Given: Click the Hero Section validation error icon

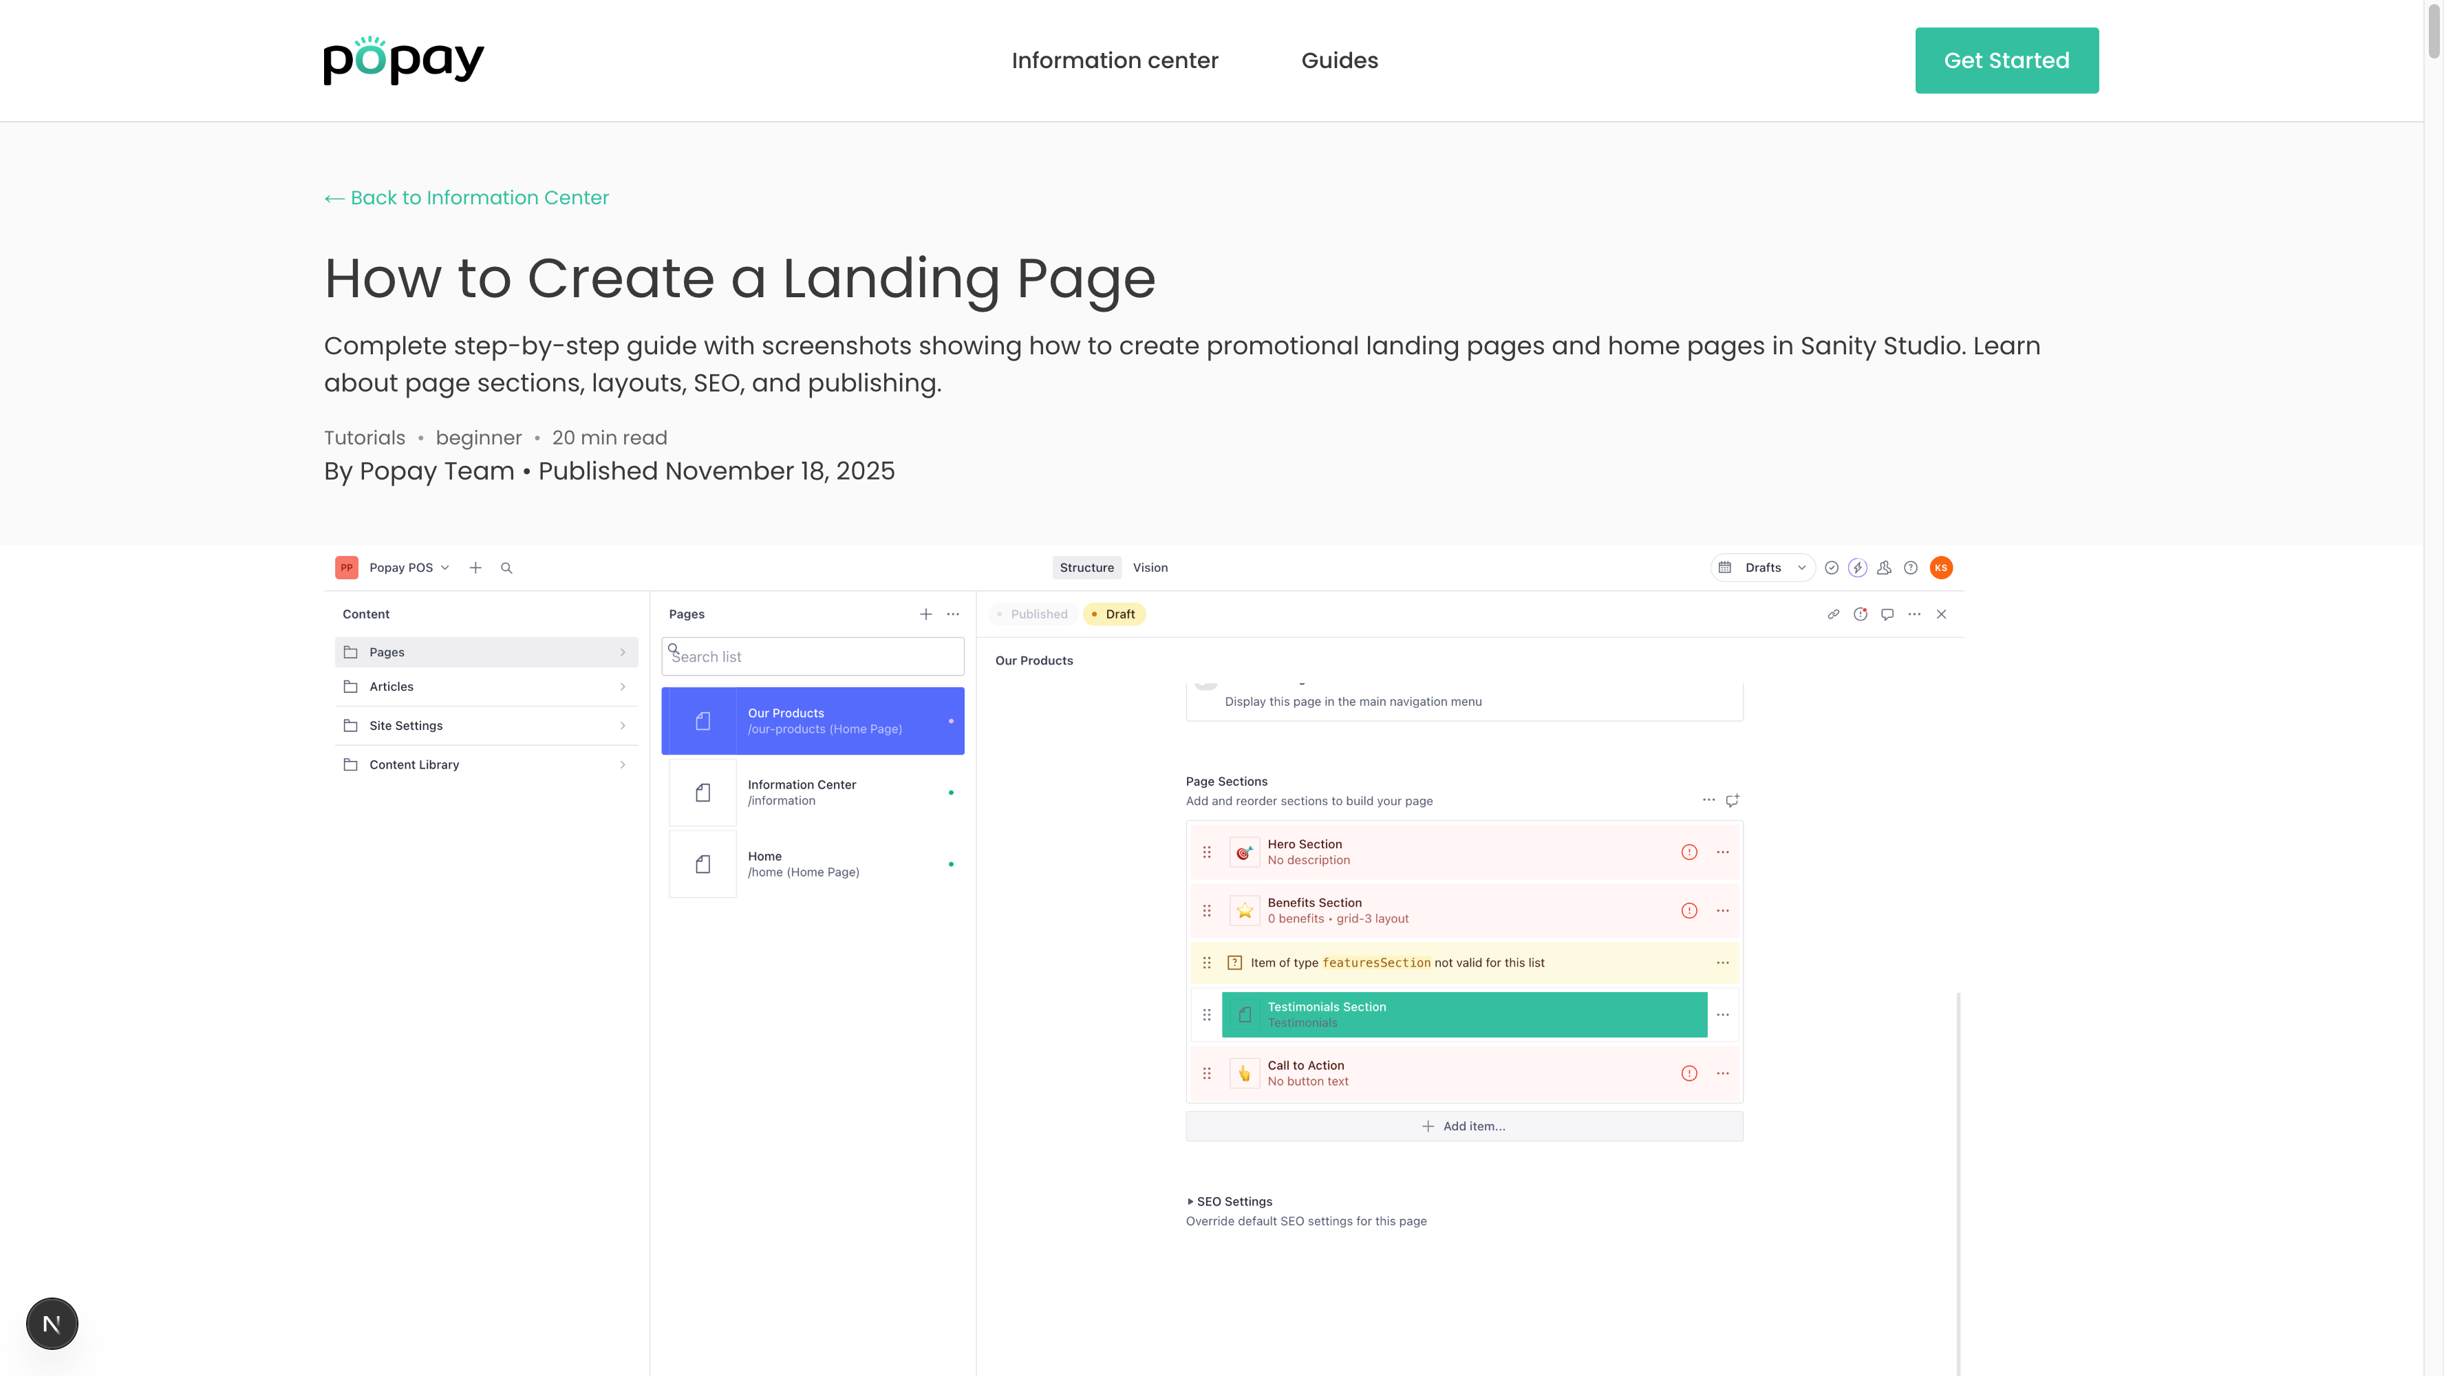Looking at the screenshot, I should [x=1689, y=852].
